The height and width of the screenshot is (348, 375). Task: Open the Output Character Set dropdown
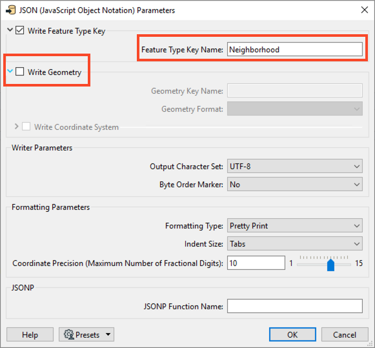(294, 166)
